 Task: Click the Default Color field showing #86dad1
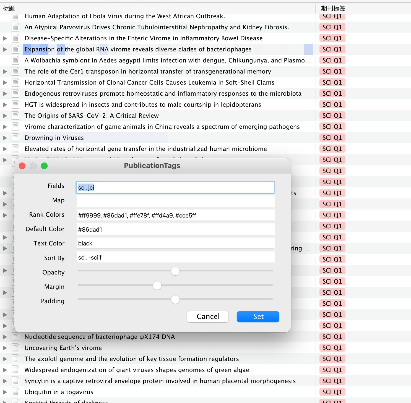(175, 229)
